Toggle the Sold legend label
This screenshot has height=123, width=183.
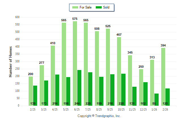[x=107, y=7]
